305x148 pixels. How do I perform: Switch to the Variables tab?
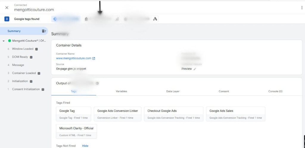pos(122,91)
